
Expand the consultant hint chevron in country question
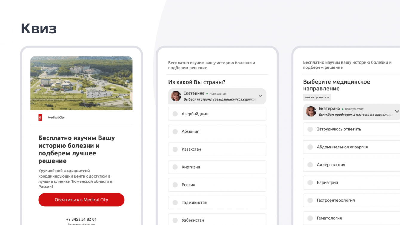pos(260,96)
